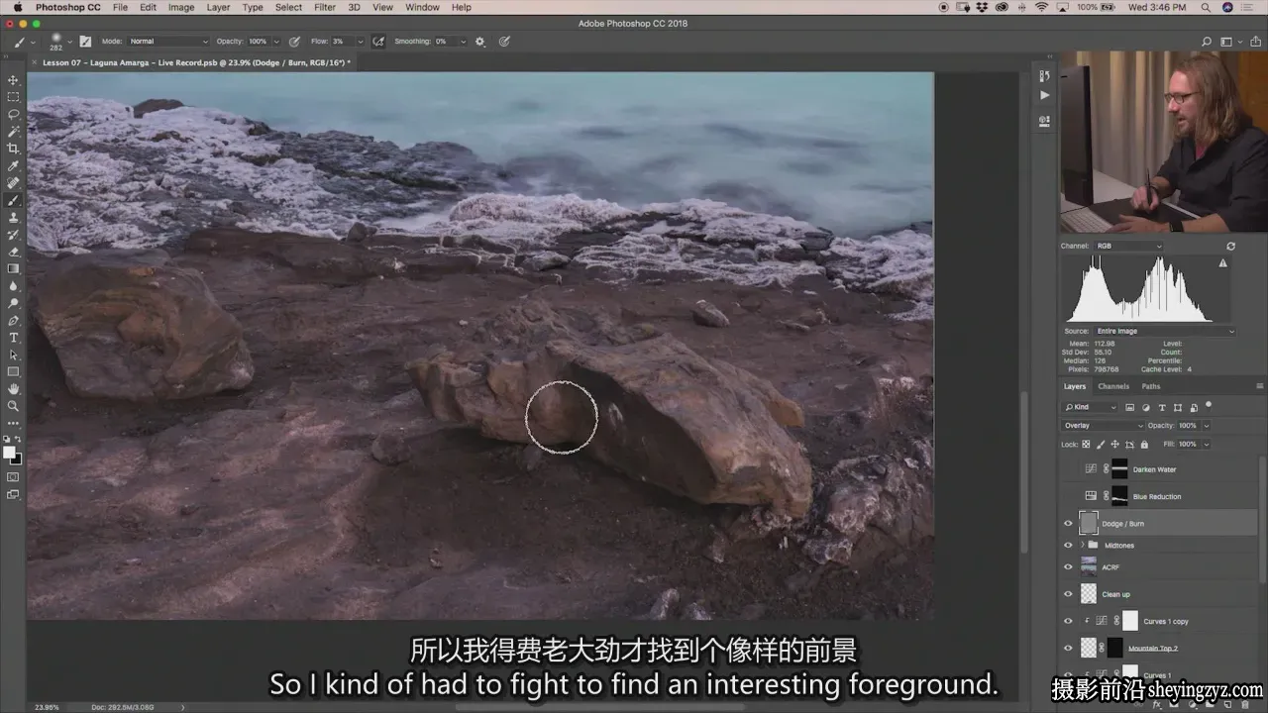The image size is (1268, 713).
Task: Toggle pressure for opacity
Action: [x=294, y=42]
